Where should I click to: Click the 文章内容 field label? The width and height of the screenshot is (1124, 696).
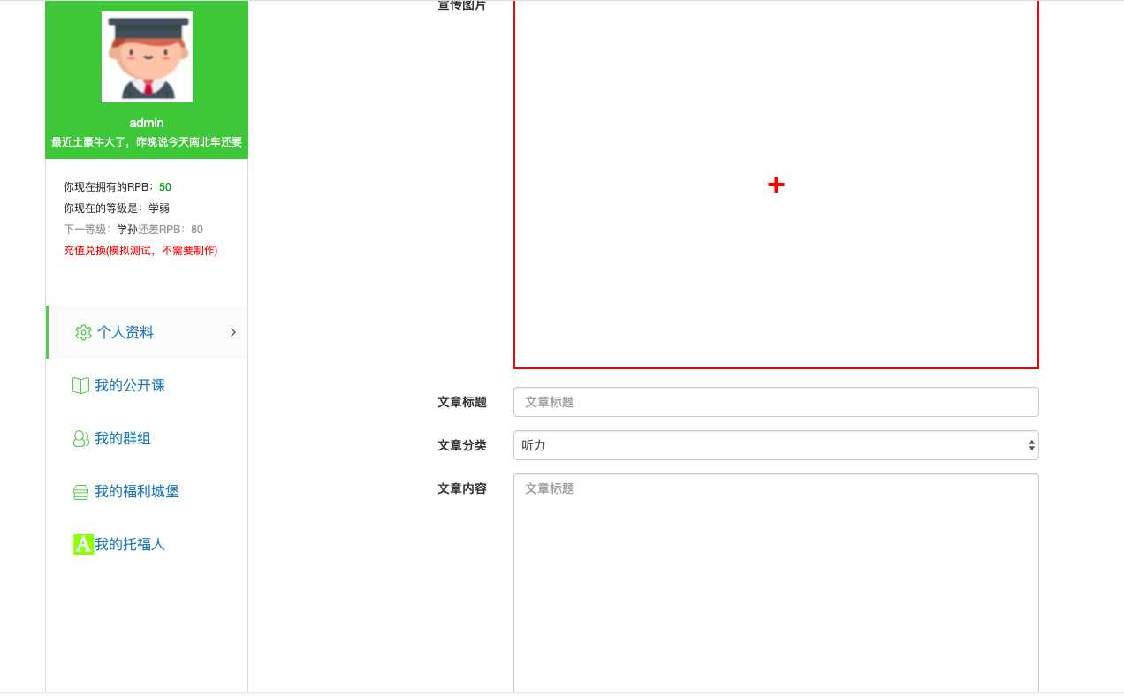pos(462,488)
